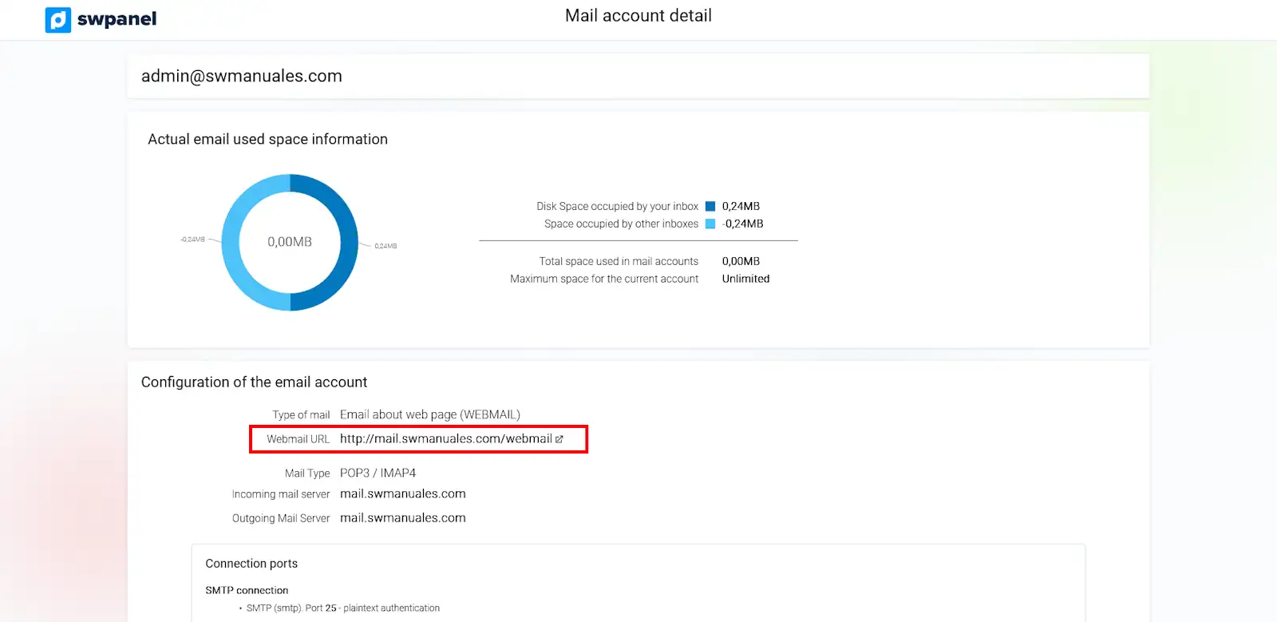Click the swpanel logo icon
The height and width of the screenshot is (622, 1277).
pyautogui.click(x=58, y=19)
